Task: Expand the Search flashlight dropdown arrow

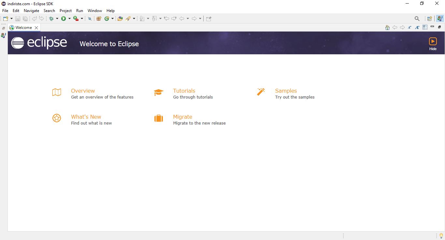Action: point(134,19)
